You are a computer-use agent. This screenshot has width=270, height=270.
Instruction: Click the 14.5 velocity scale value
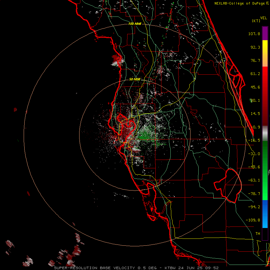(x=255, y=114)
